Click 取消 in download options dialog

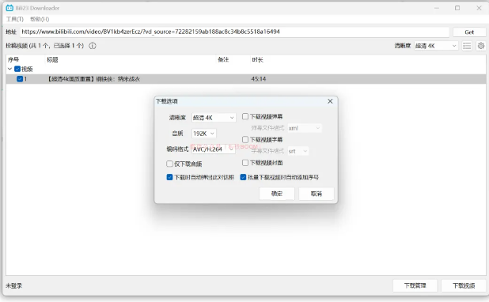point(317,194)
